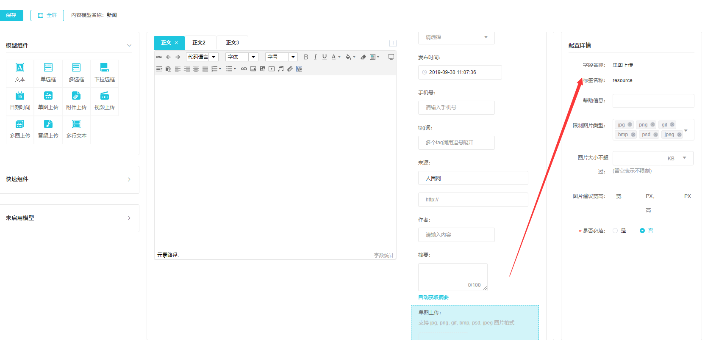Add the 文本 text component
The image size is (705, 341).
(x=20, y=73)
